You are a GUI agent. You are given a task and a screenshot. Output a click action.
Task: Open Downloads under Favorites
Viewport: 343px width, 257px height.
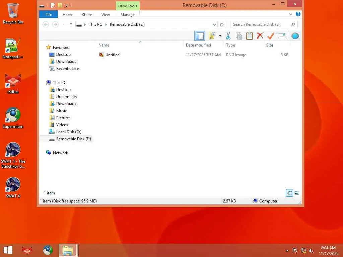(x=66, y=62)
